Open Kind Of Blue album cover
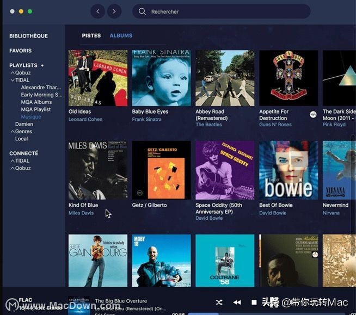 coord(98,170)
